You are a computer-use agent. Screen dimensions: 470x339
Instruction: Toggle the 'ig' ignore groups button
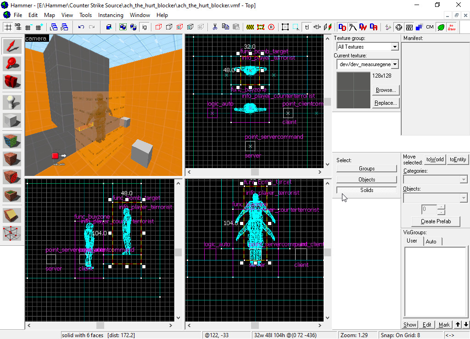point(145,27)
